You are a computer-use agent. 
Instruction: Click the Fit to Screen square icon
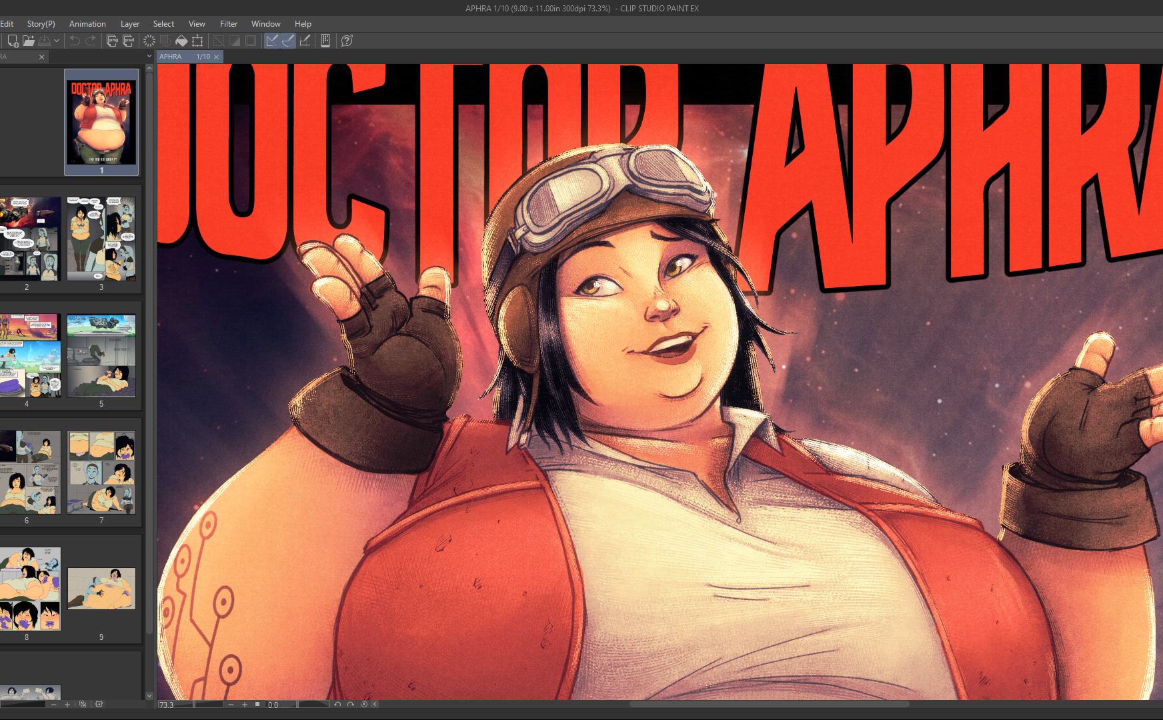pos(257,704)
